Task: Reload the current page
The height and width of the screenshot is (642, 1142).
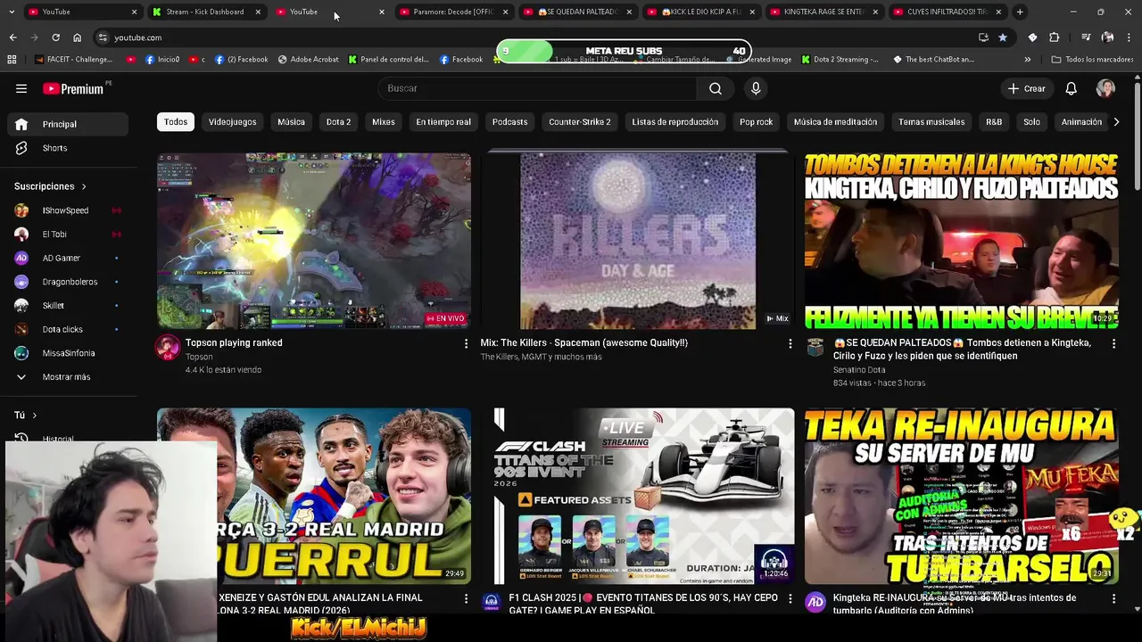Action: click(55, 37)
